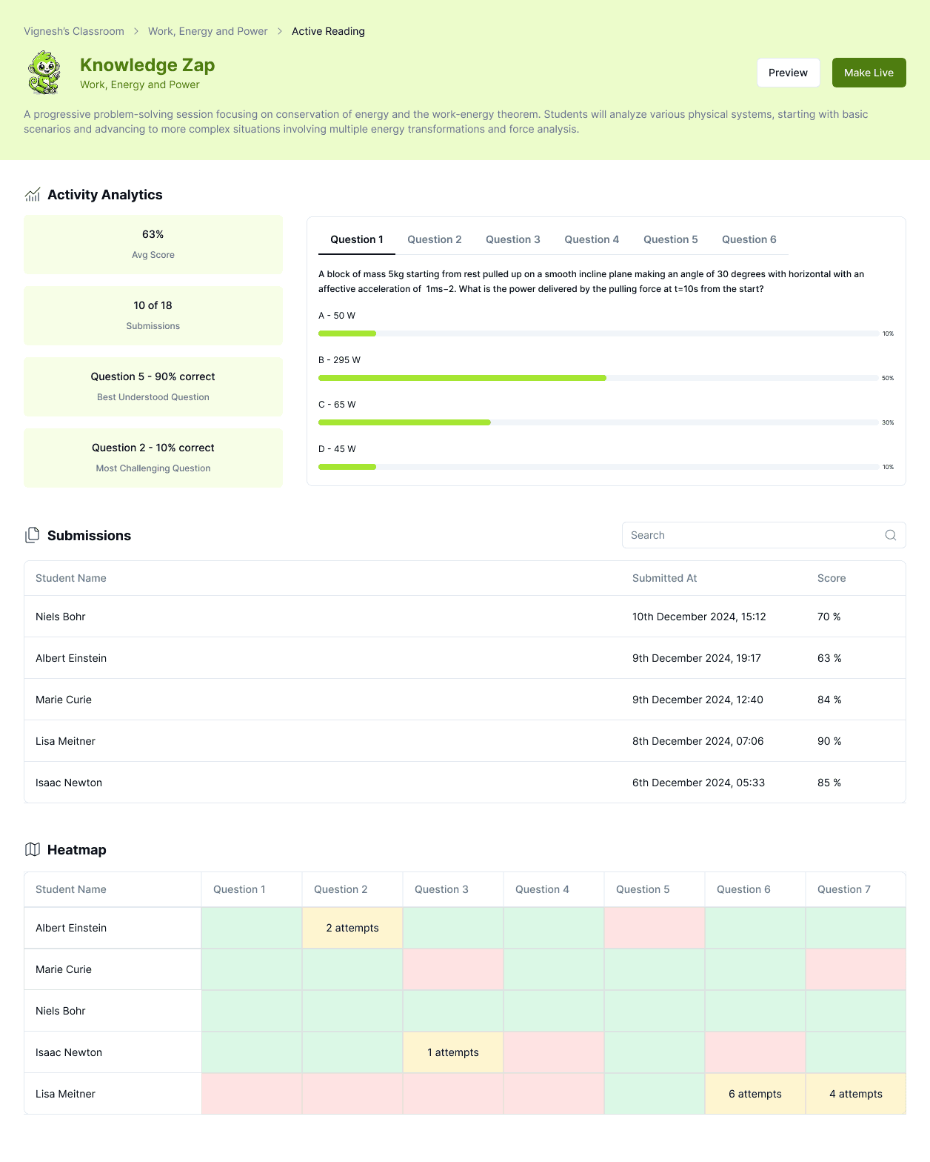Click Niels Bohr in Submissions table

tap(61, 617)
